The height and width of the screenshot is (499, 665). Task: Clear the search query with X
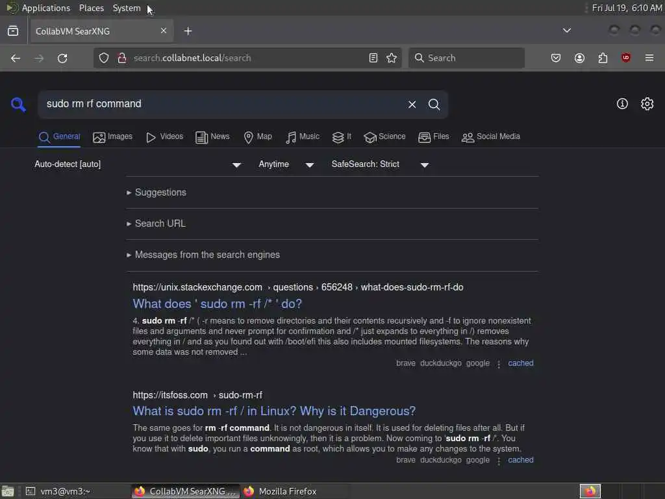point(412,105)
